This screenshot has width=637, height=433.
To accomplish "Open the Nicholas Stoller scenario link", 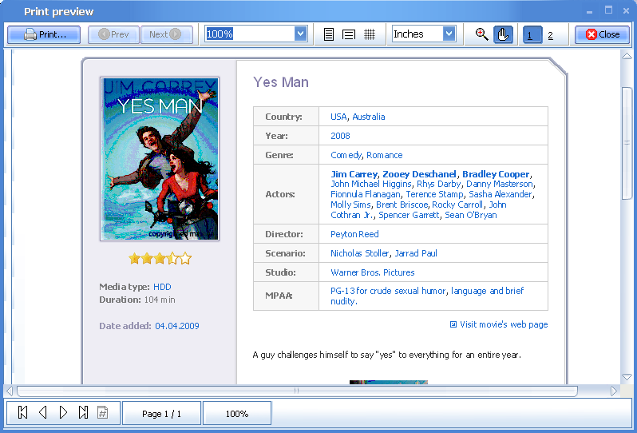I will point(359,253).
